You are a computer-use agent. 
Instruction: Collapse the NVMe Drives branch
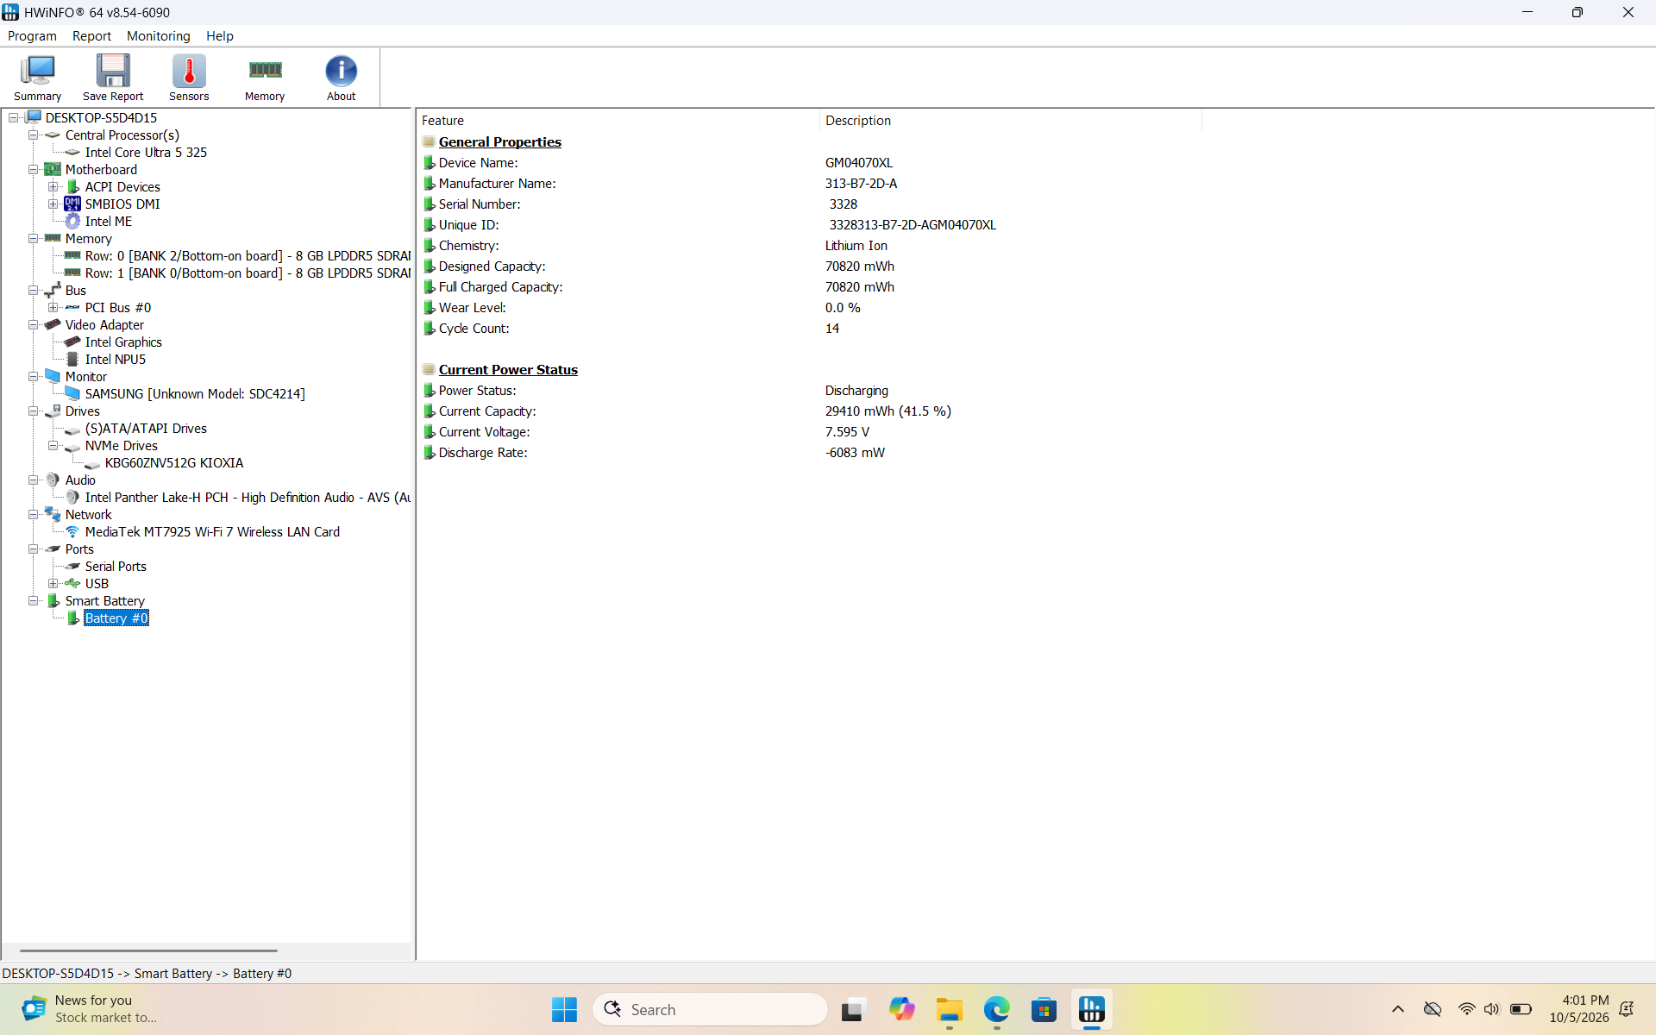53,446
